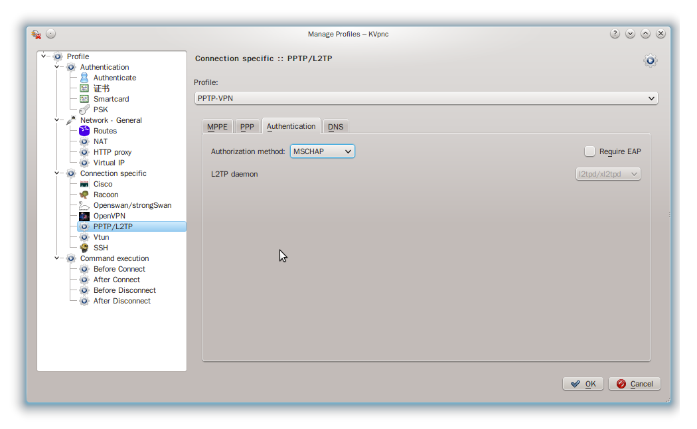Viewport: 697px width, 429px height.
Task: Collapse the Command execution tree branch
Action: click(x=57, y=258)
